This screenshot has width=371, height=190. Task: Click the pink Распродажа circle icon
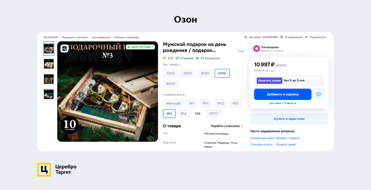(x=257, y=49)
